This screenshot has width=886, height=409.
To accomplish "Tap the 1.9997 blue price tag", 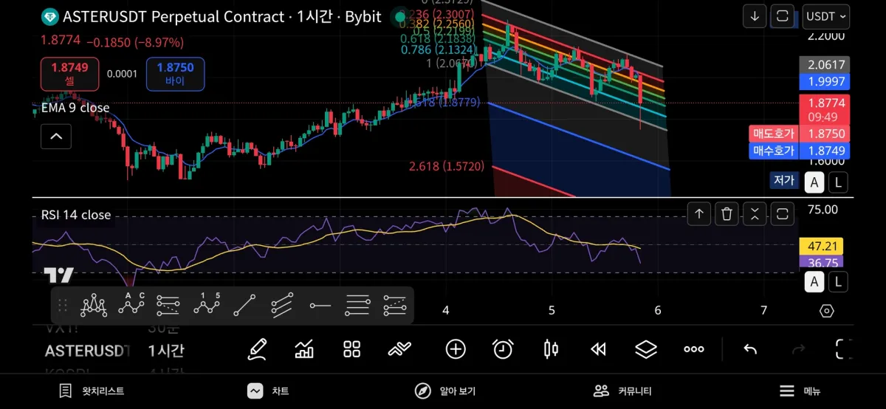I will click(825, 81).
